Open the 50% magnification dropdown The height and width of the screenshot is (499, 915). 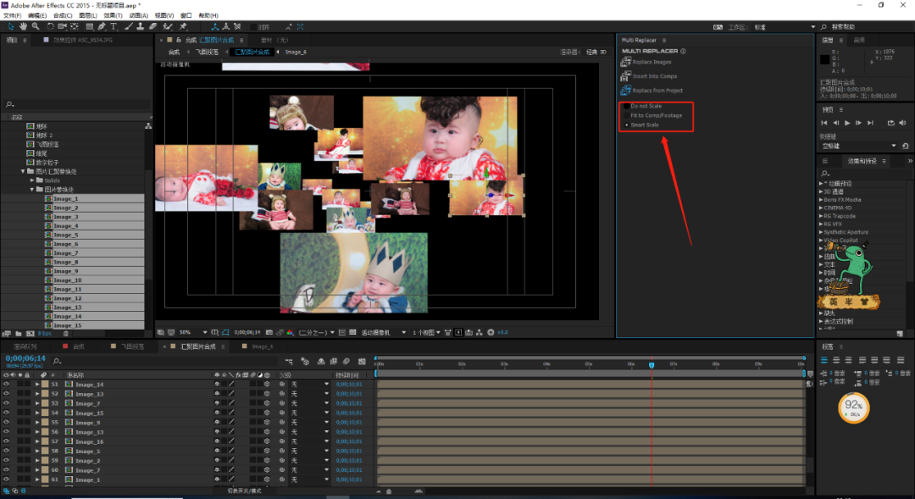click(x=192, y=333)
